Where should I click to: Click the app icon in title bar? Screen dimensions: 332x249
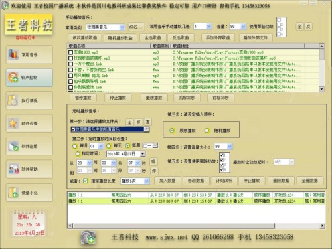tap(5, 5)
